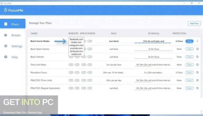The image size is (203, 116).
Task: Click the FocusMe logo in the header
Action: coord(13,10)
